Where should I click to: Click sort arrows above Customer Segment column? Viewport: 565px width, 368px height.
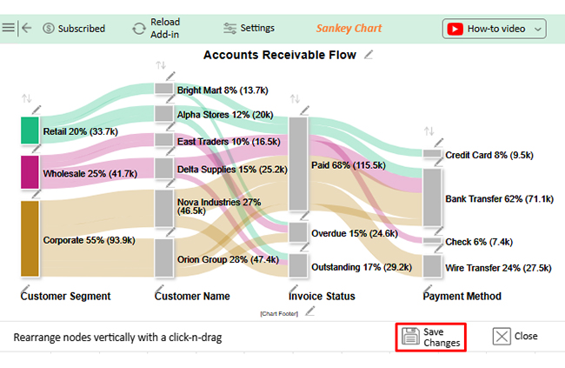pyautogui.click(x=26, y=97)
